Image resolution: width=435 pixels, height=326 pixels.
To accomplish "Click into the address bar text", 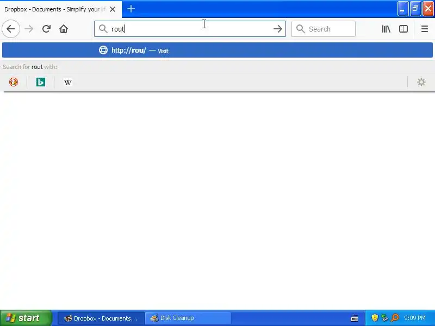I will pyautogui.click(x=190, y=29).
